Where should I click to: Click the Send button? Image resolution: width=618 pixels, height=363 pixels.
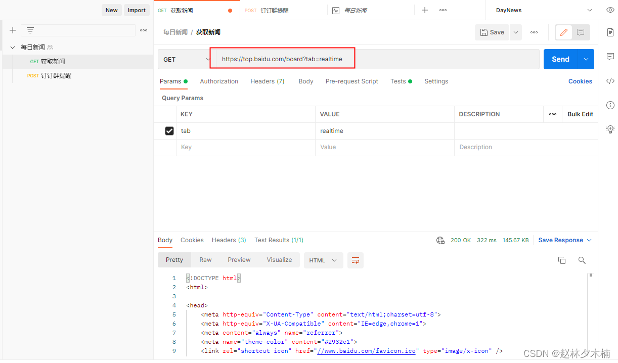tap(561, 59)
